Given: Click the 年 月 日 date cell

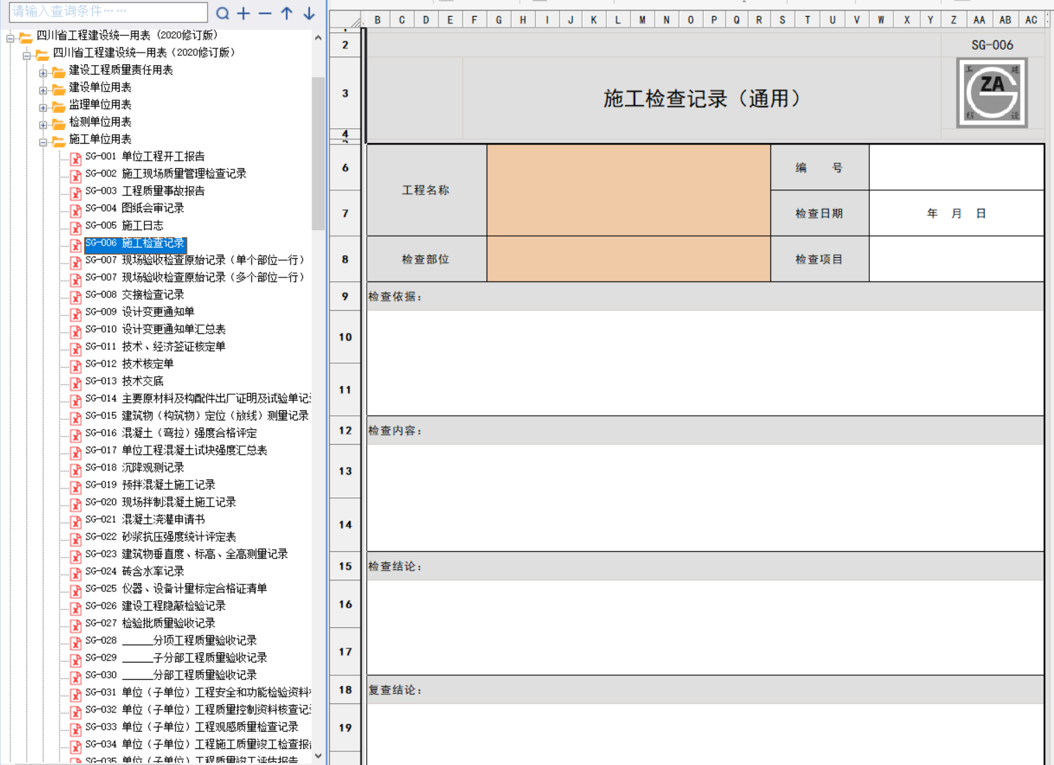Looking at the screenshot, I should [x=956, y=214].
